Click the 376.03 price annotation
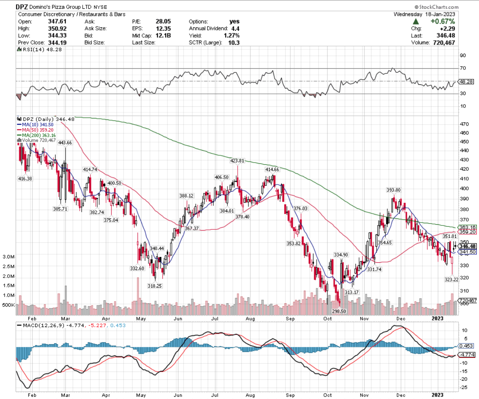Viewport: 479px width, 399px height. click(301, 208)
